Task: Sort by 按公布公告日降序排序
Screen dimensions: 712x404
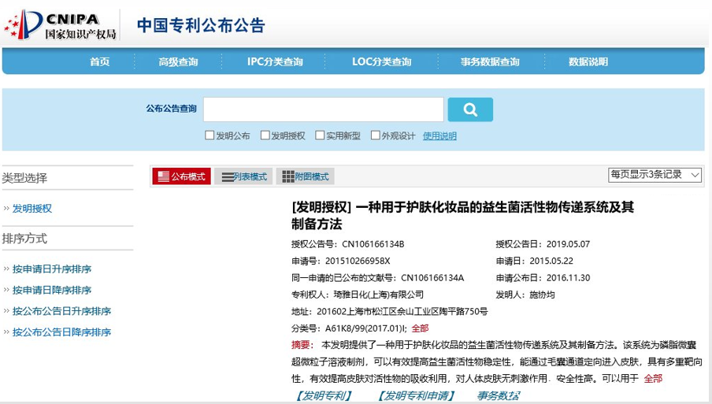Action: point(61,332)
